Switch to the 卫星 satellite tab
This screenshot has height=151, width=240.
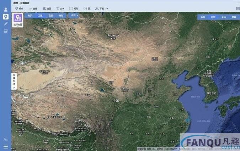40,16
